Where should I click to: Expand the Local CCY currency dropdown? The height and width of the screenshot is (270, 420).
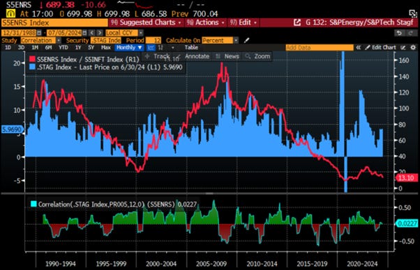pos(141,33)
